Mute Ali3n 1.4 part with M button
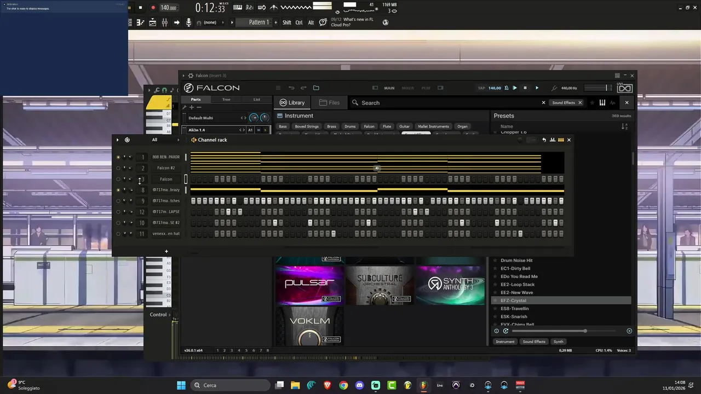Screen dimensions: 701x394 tap(258, 130)
